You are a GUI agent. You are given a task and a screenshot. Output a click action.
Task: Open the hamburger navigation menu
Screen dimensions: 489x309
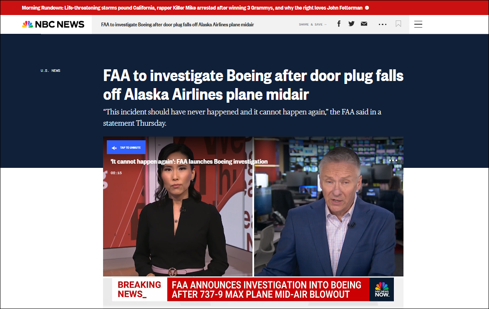418,24
